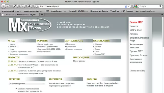The image size is (164, 93).
Task: Open the Устав link
Action: click(x=12, y=49)
